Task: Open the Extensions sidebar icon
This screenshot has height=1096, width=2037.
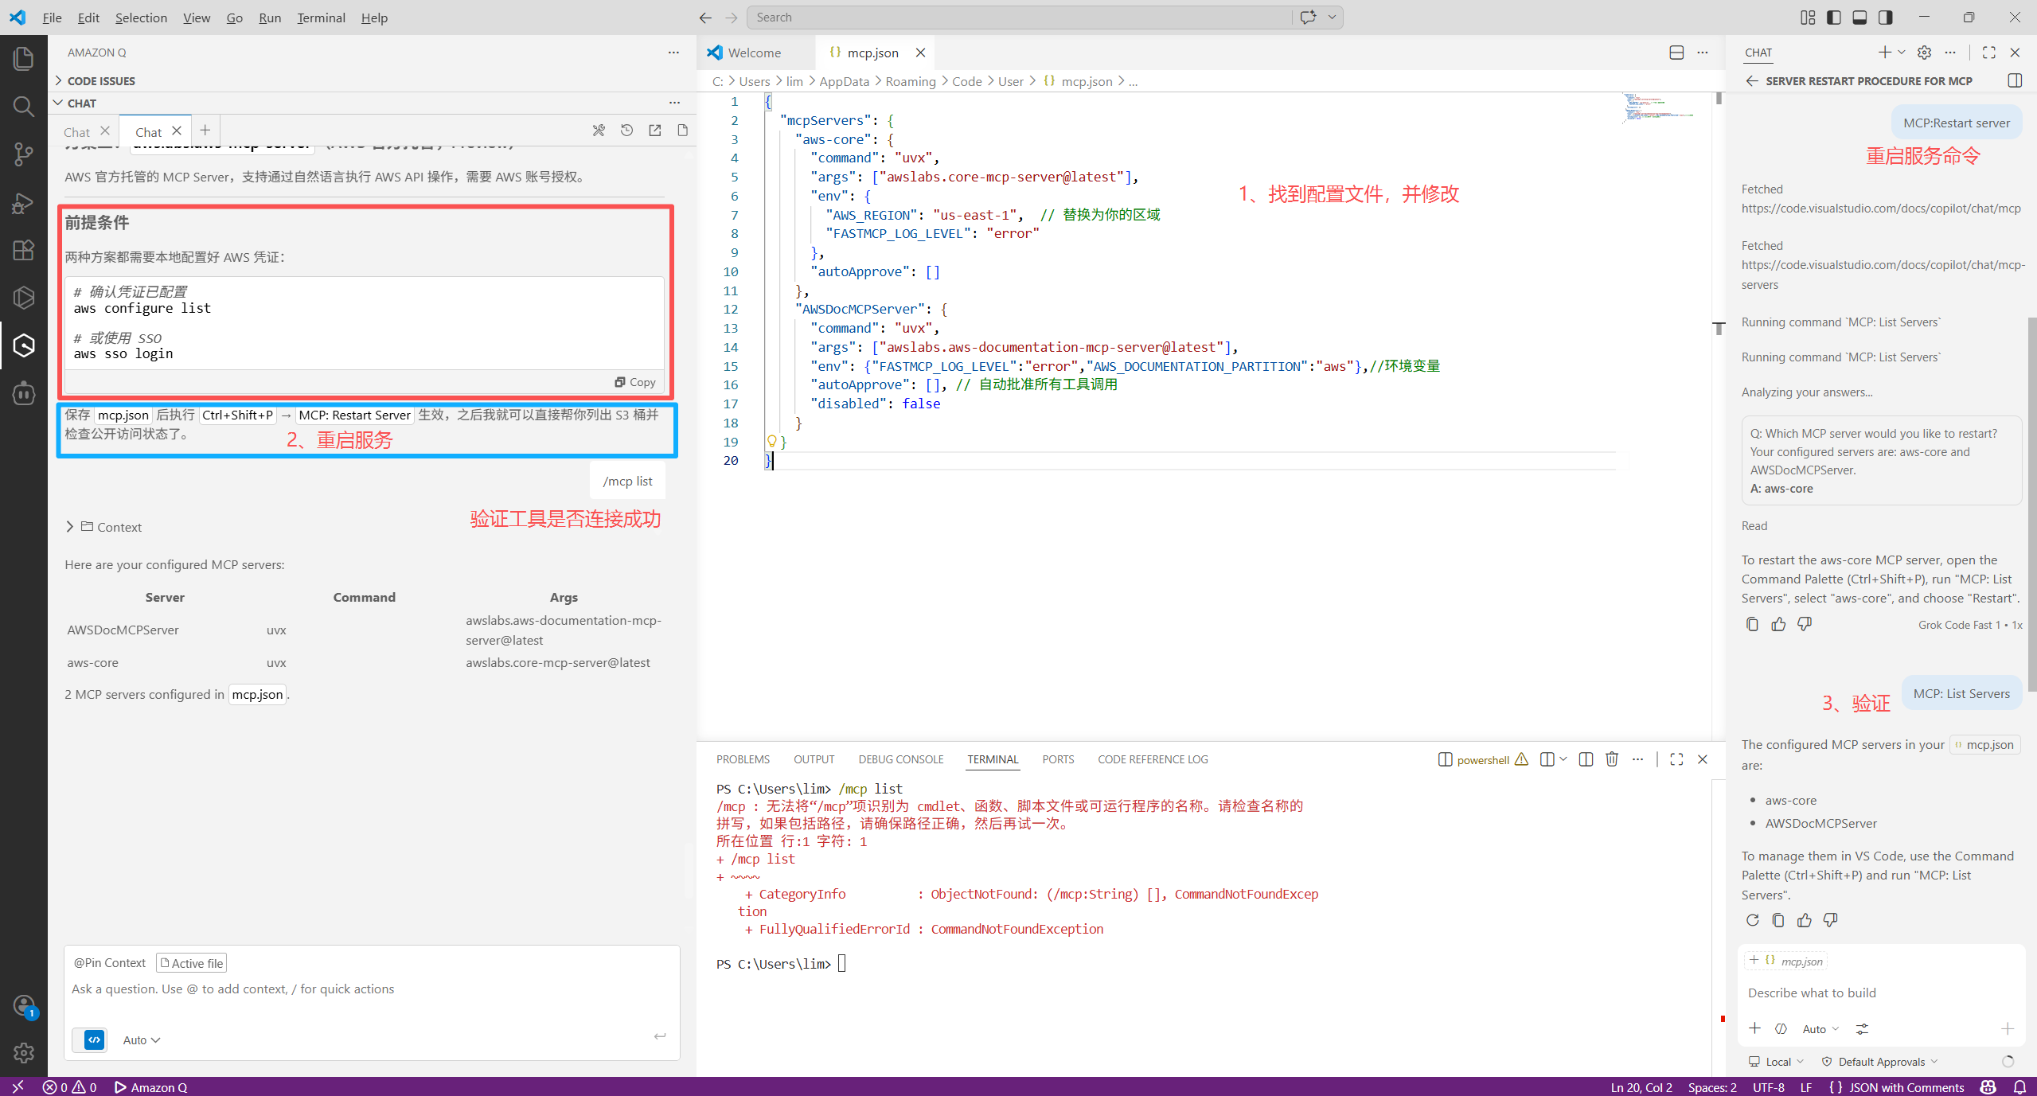Action: tap(23, 250)
